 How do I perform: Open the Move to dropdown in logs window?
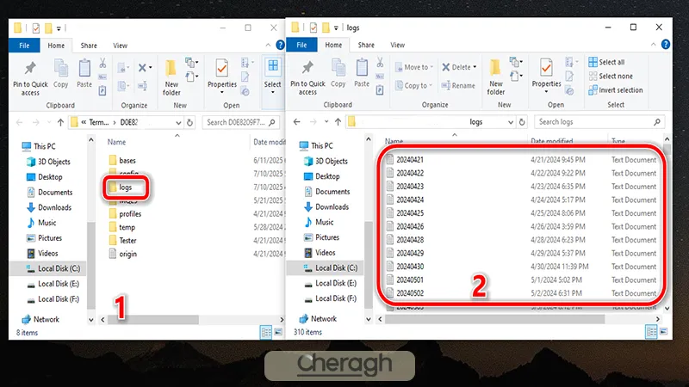coord(418,67)
